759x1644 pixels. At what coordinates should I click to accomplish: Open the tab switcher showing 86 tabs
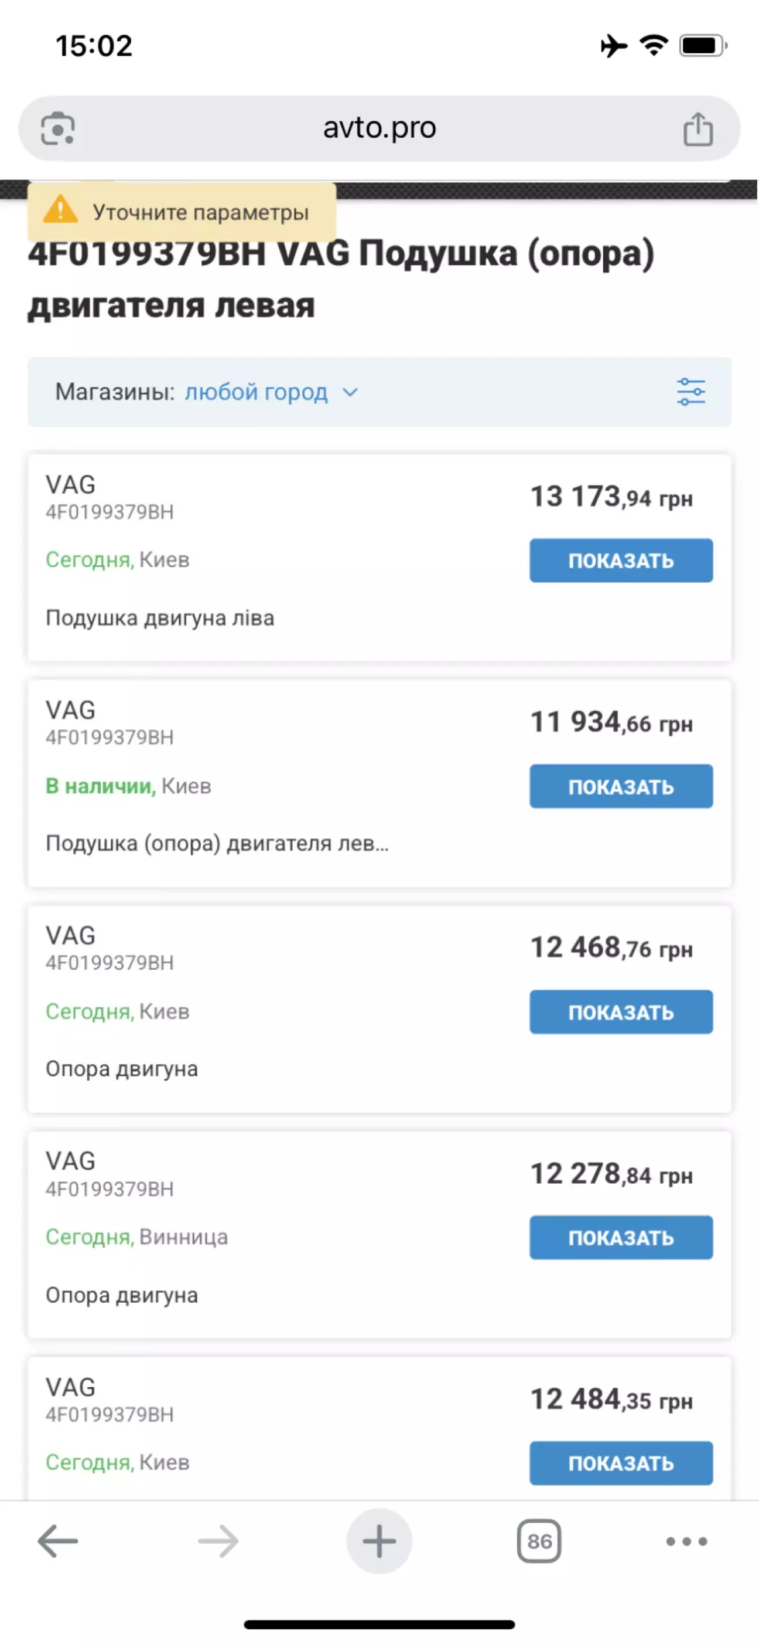pos(539,1541)
